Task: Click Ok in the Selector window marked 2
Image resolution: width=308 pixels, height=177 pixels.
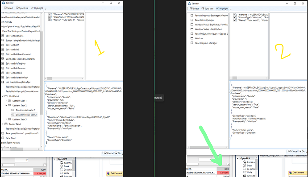Action: coord(302,151)
